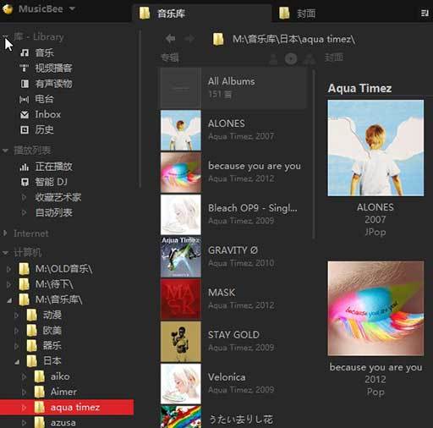Screen dimensions: 433x428
Task: Click the back navigation arrow
Action: coord(171,38)
